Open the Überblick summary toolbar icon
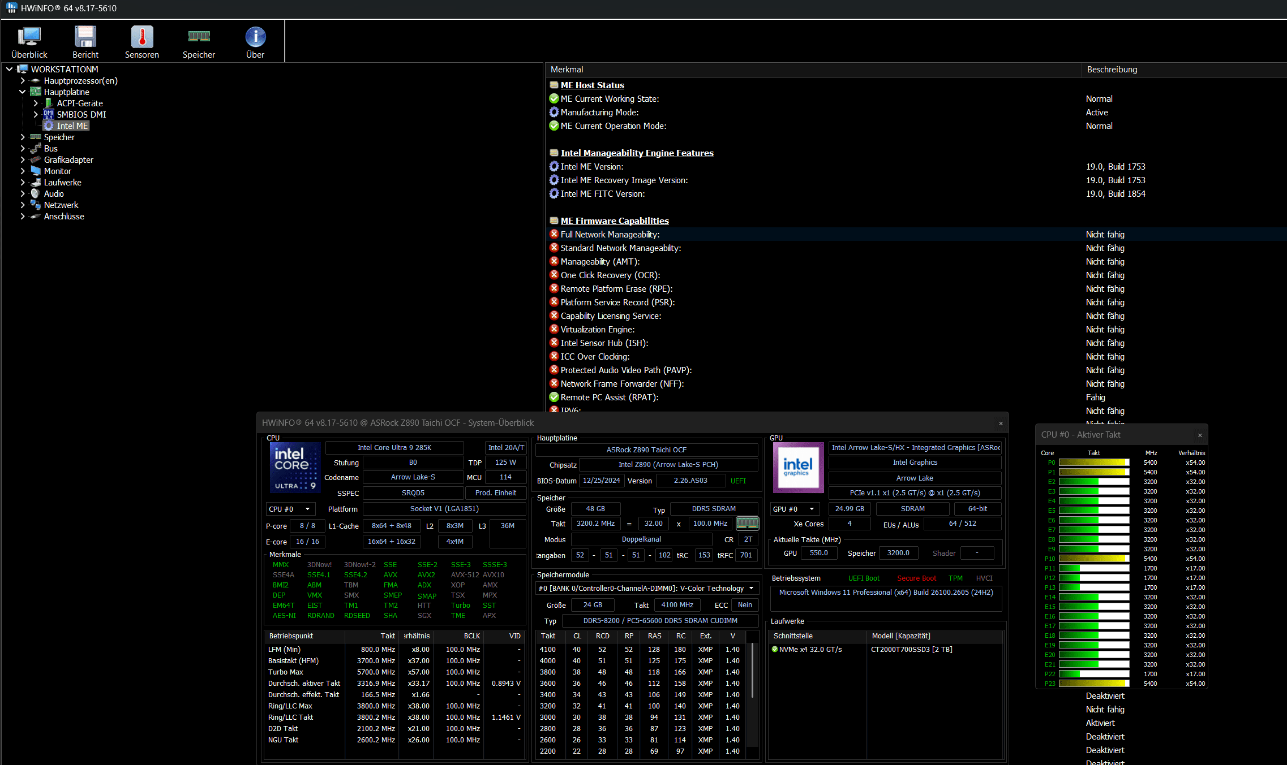This screenshot has height=765, width=1287. pyautogui.click(x=29, y=37)
